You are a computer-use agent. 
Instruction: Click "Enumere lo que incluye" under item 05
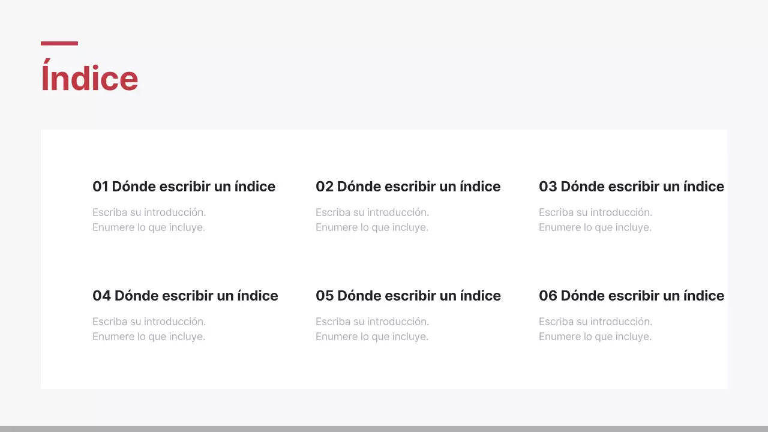pos(371,337)
